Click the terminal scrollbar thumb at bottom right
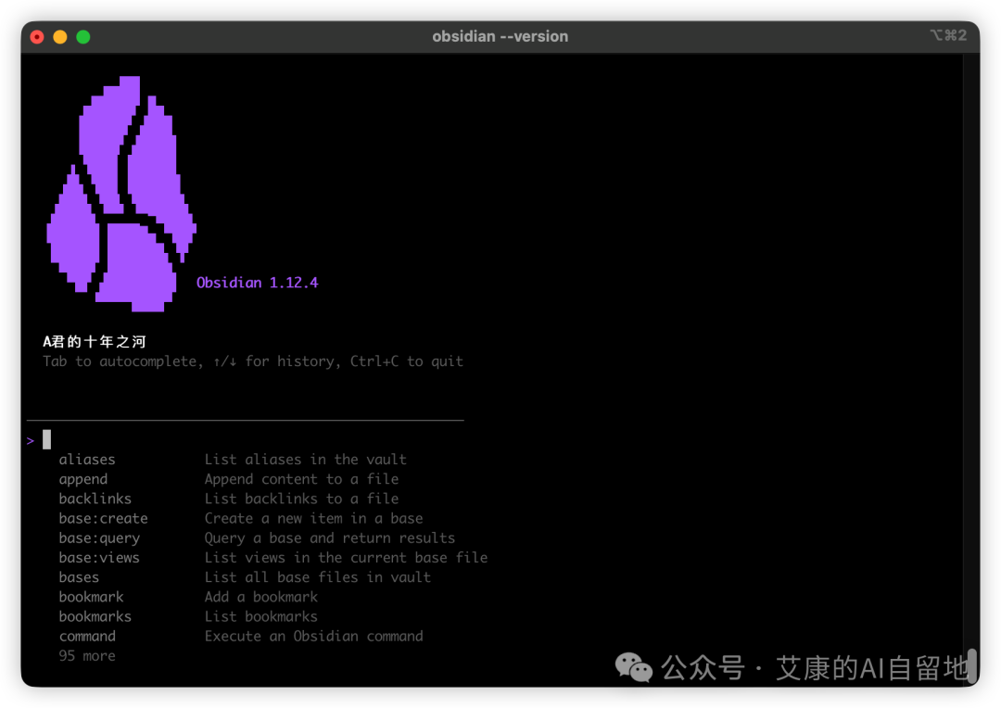 pyautogui.click(x=971, y=666)
